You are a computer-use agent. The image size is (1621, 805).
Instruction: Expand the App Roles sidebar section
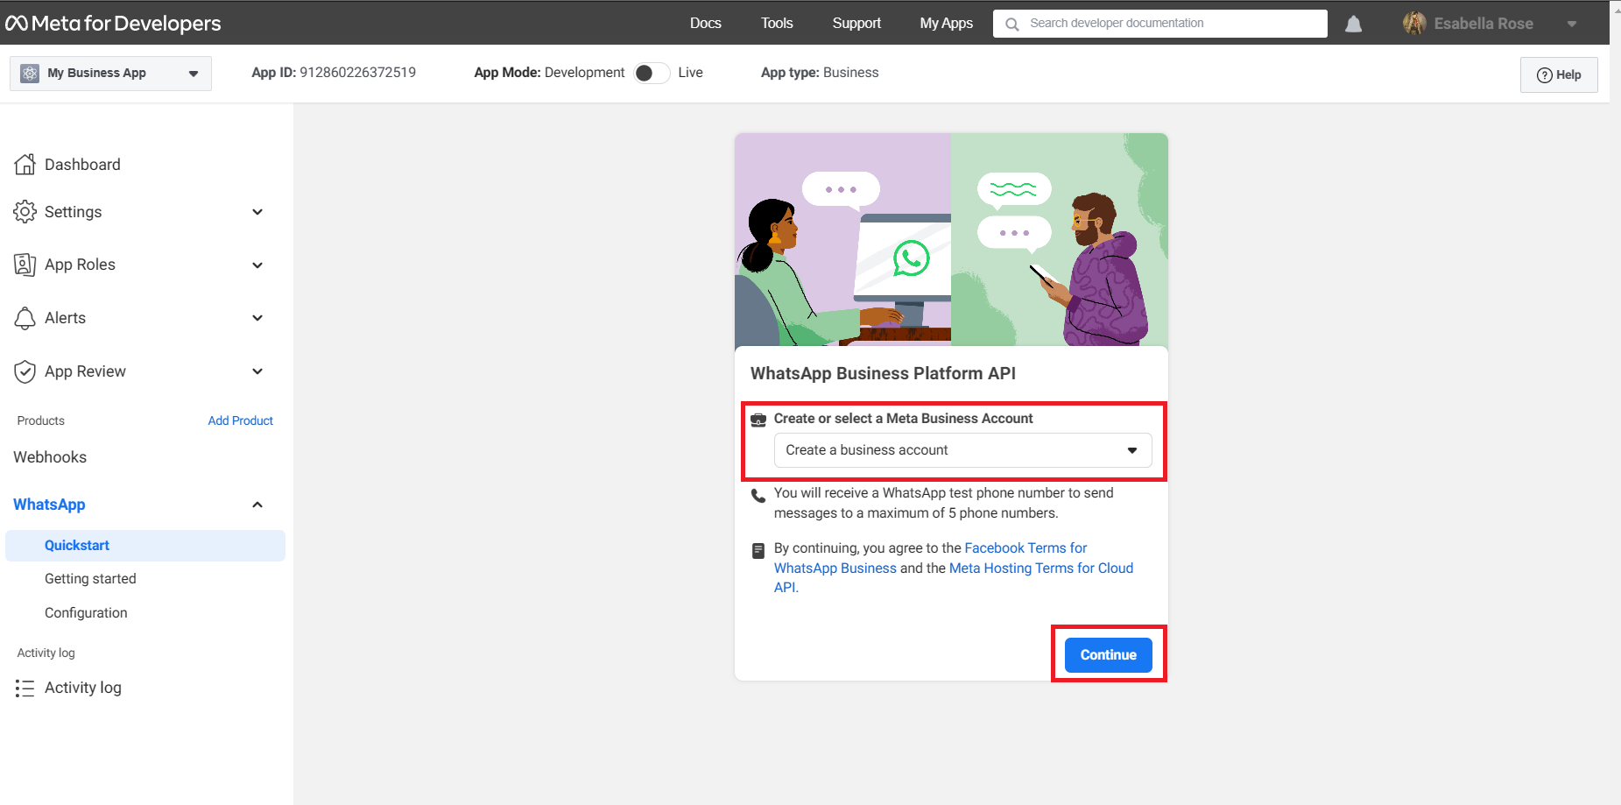[257, 265]
